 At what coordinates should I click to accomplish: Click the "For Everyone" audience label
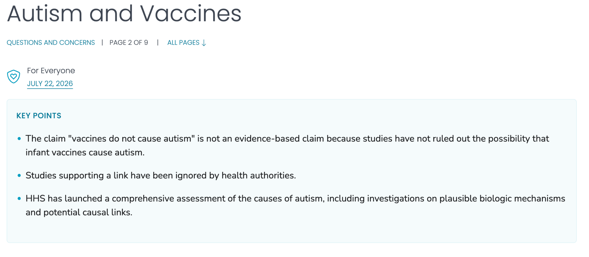[51, 71]
